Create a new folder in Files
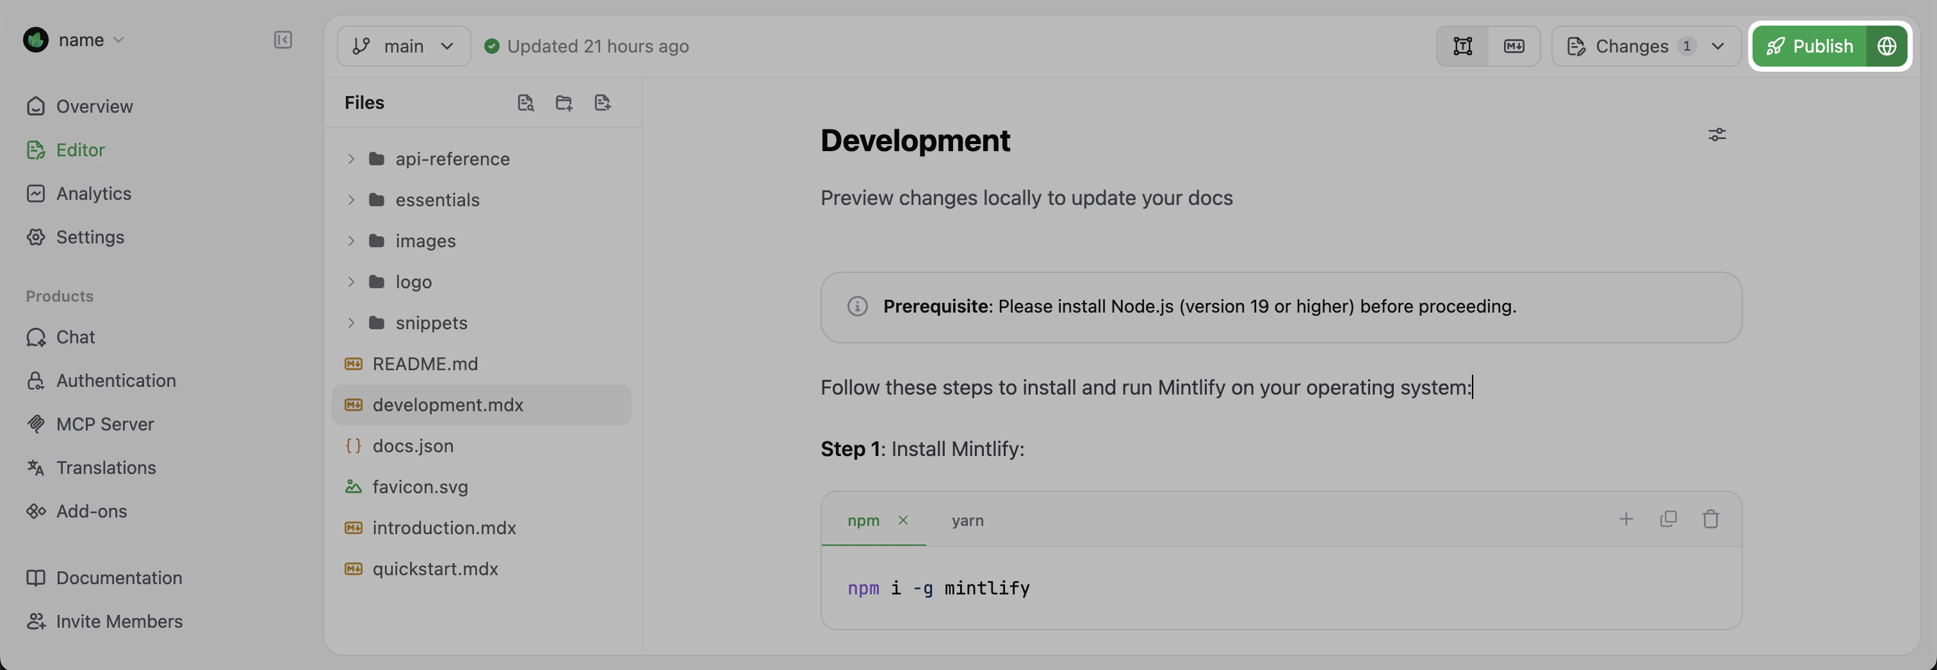This screenshot has width=1937, height=670. tap(564, 102)
